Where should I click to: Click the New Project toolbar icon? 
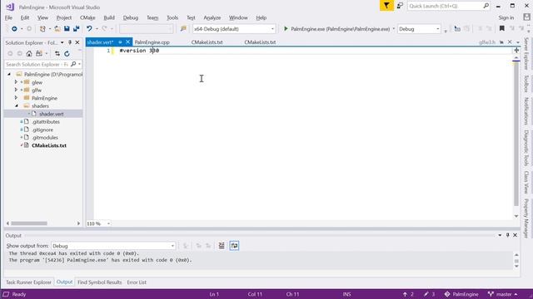[42, 29]
